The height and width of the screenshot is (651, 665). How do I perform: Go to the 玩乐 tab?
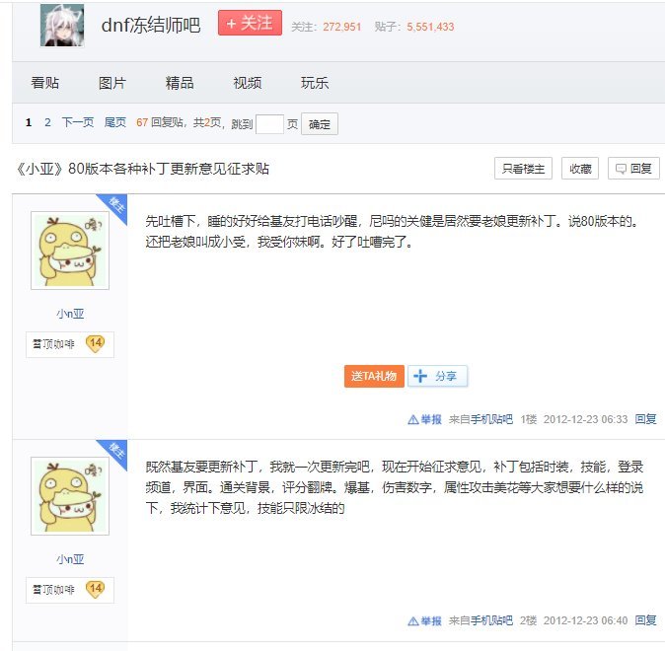315,83
